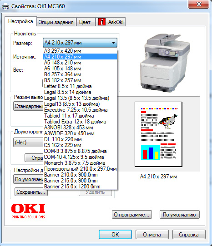Pick COM-10 4.125 x 9.5 дюйма

tap(80, 157)
